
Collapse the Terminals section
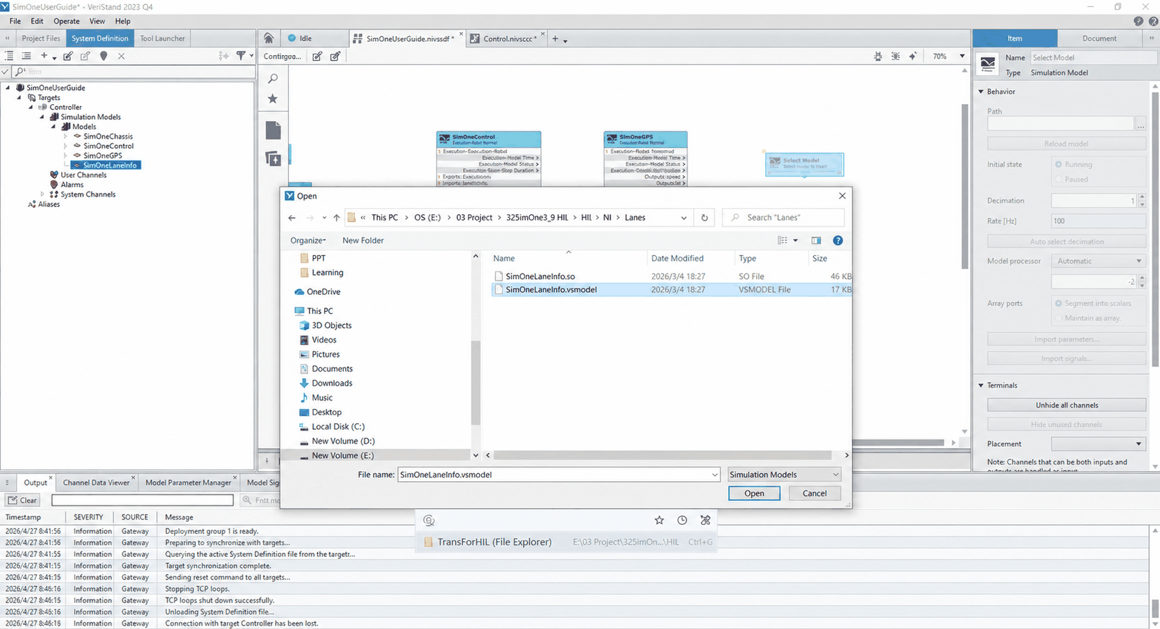pos(981,385)
